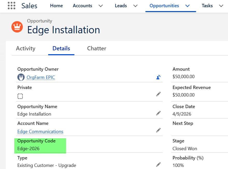Open the Opportunities nav tab
This screenshot has width=228, height=169.
[164, 6]
